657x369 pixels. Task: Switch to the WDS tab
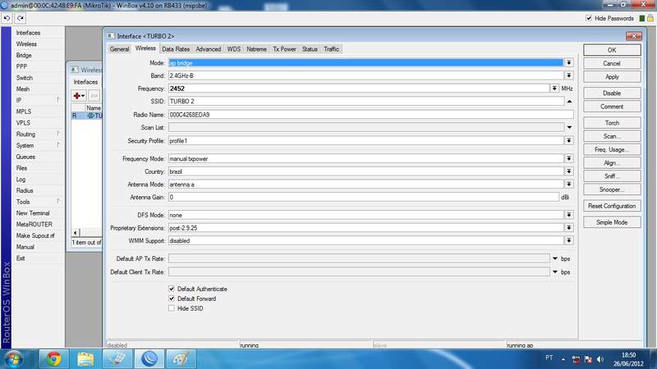pos(234,49)
